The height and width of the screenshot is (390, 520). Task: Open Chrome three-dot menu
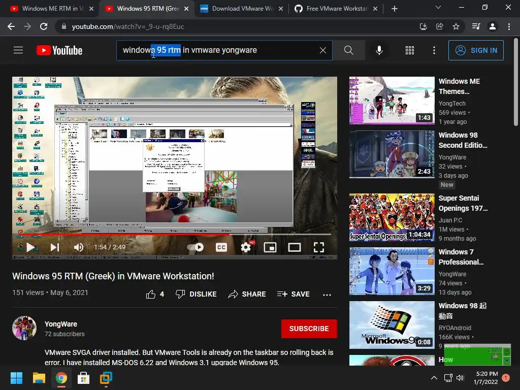pyautogui.click(x=509, y=26)
